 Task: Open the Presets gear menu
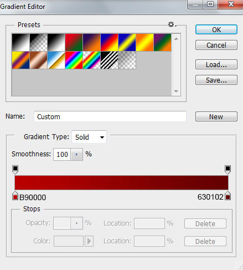pos(172,24)
